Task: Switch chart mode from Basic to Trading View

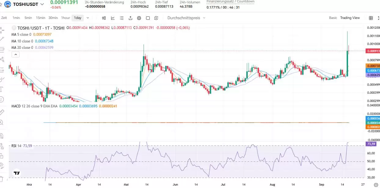Action: pos(350,18)
